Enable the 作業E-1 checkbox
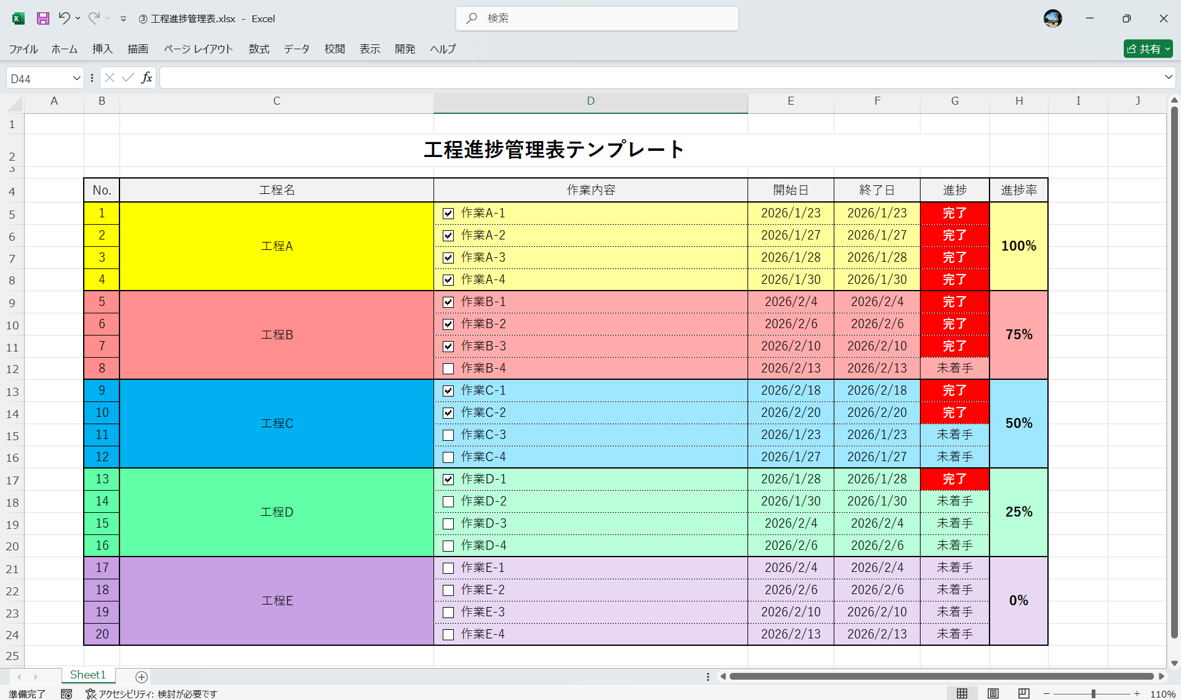Viewport: 1181px width, 700px height. point(448,567)
